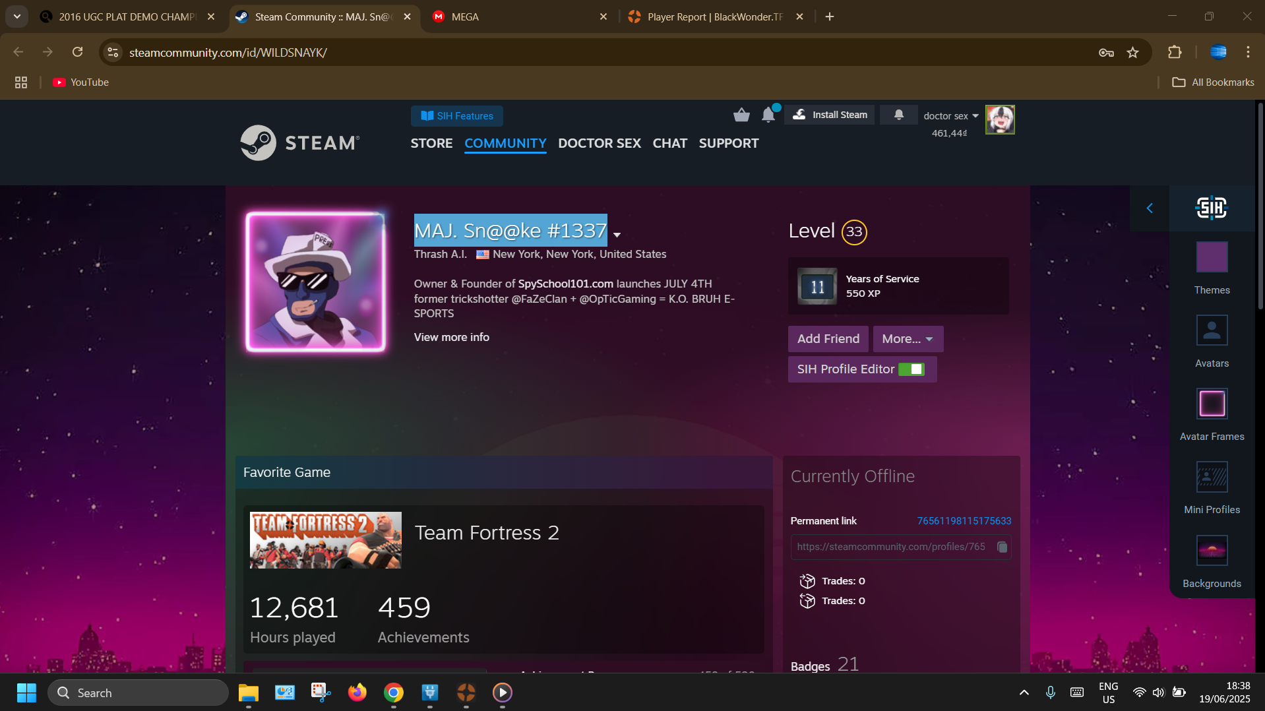1265x711 pixels.
Task: Click the Add Friend button
Action: (x=828, y=339)
